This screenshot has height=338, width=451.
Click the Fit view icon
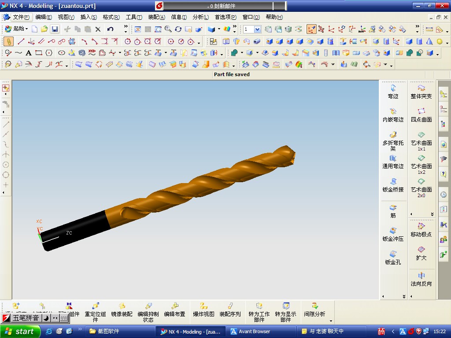click(x=138, y=29)
